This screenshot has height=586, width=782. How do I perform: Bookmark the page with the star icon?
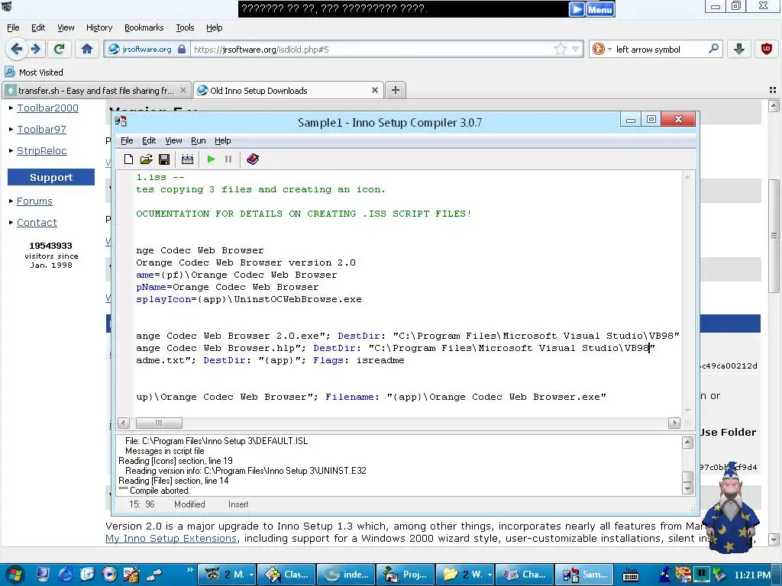(561, 49)
